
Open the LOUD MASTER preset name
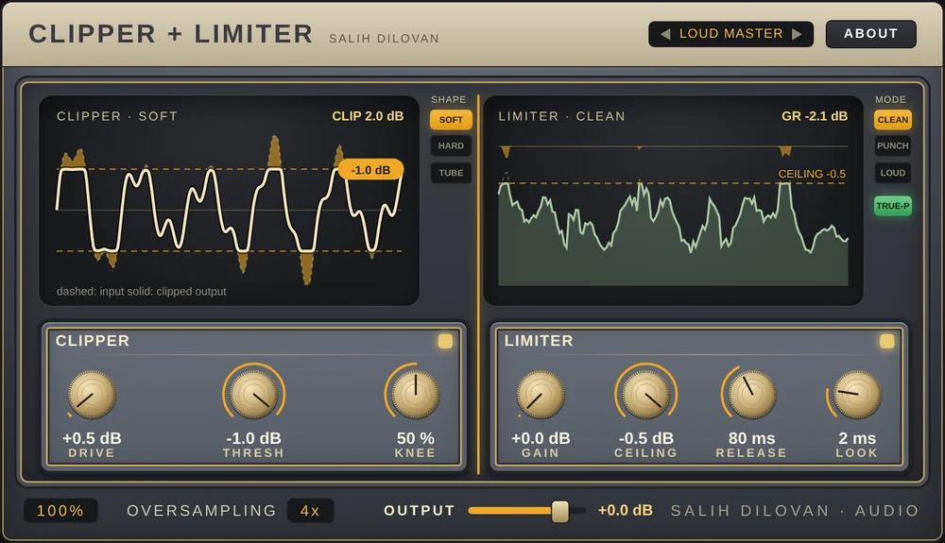point(731,34)
